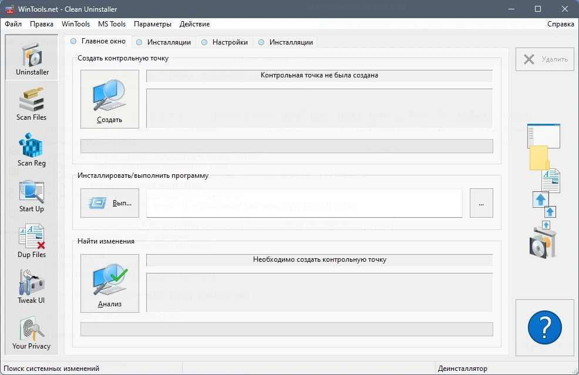579x375 pixels.
Task: Click the browse button with three dots
Action: click(x=481, y=203)
